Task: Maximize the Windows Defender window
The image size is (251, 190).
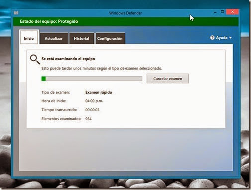Action: pyautogui.click(x=222, y=12)
